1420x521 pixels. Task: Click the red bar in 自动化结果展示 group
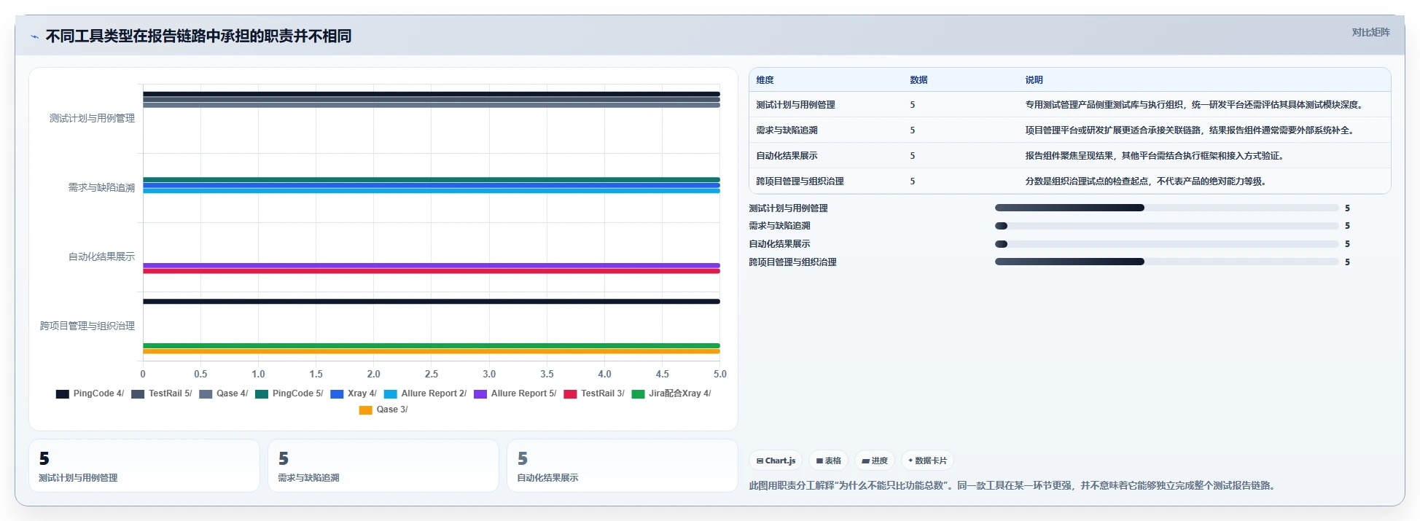tap(432, 271)
